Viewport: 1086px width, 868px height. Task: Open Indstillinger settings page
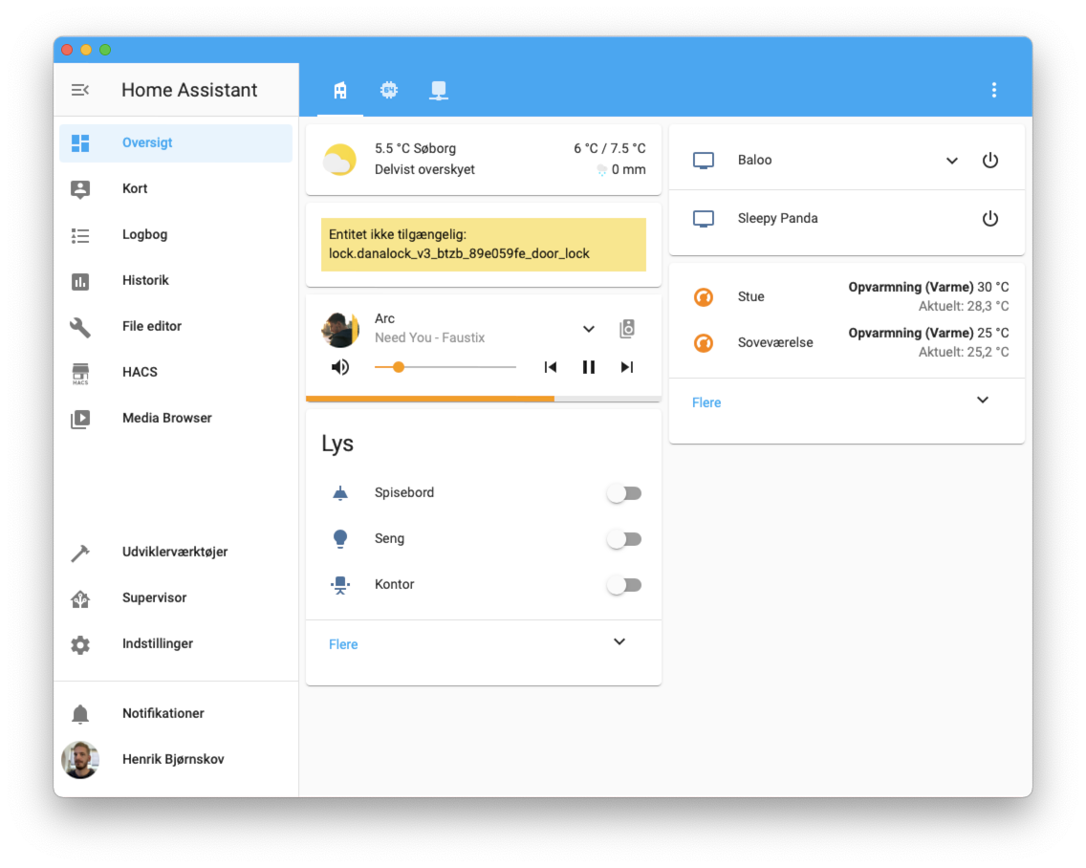(176, 643)
